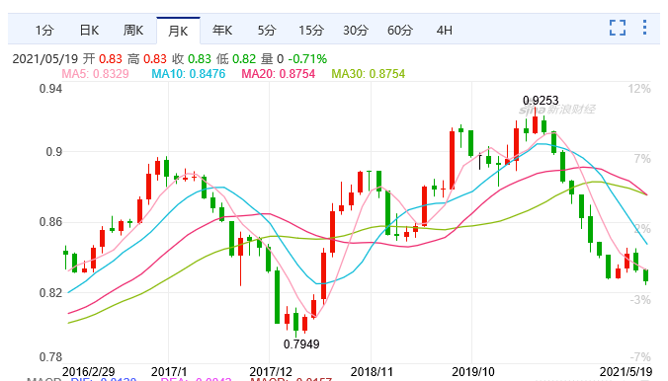Open the 60分 interval tab
Viewport: 668px width, 381px height.
tap(400, 31)
